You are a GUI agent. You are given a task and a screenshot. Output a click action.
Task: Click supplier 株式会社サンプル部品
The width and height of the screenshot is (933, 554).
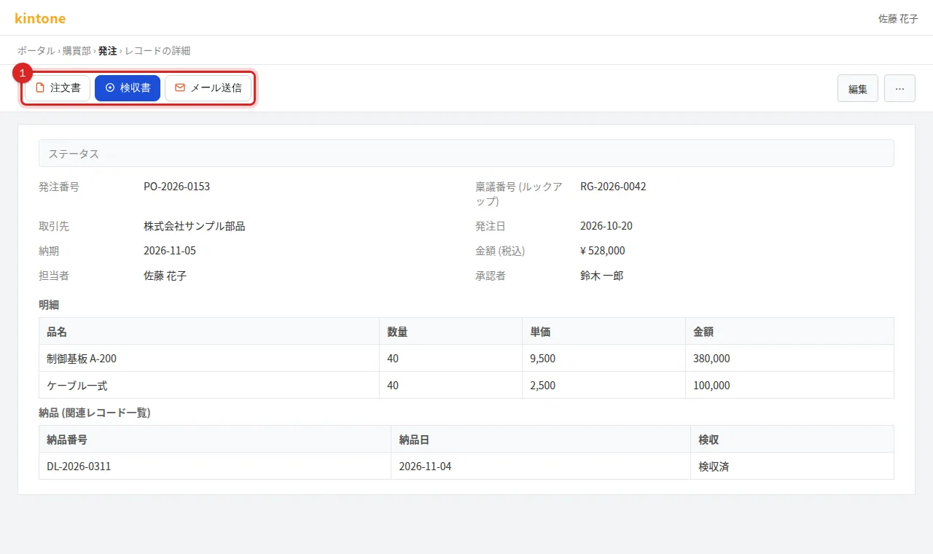point(195,226)
